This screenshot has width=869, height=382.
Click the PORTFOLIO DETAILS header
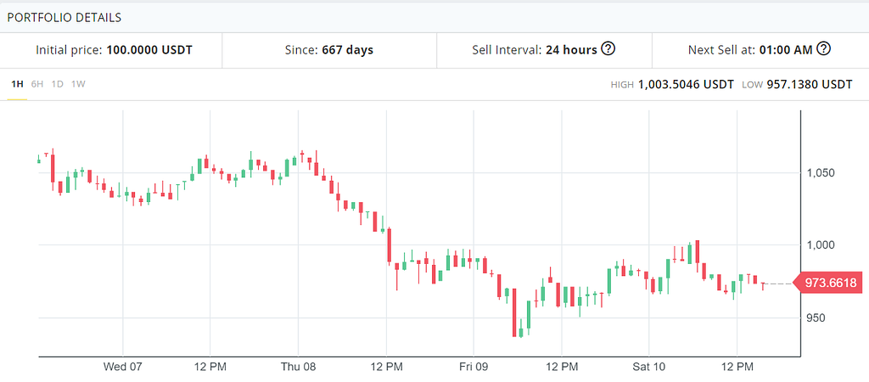[64, 17]
